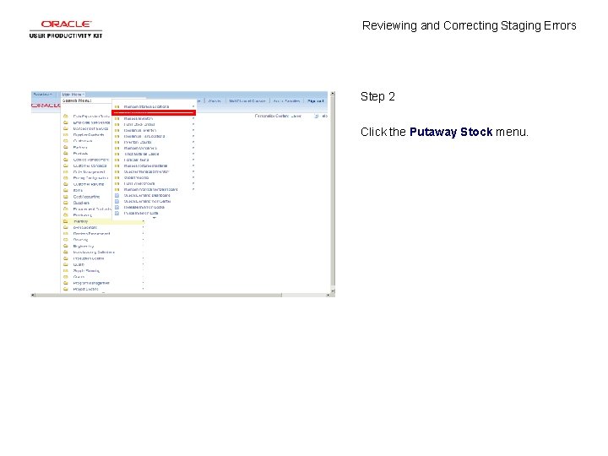The width and height of the screenshot is (608, 456).
Task: Open Replenish Inventory submenu
Action: coord(139,130)
